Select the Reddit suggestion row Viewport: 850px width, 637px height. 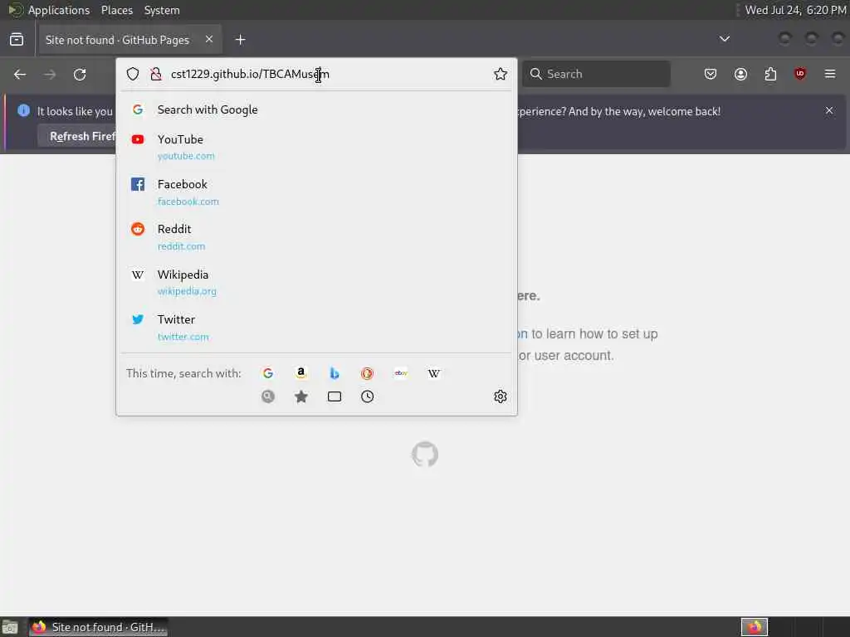(x=316, y=237)
